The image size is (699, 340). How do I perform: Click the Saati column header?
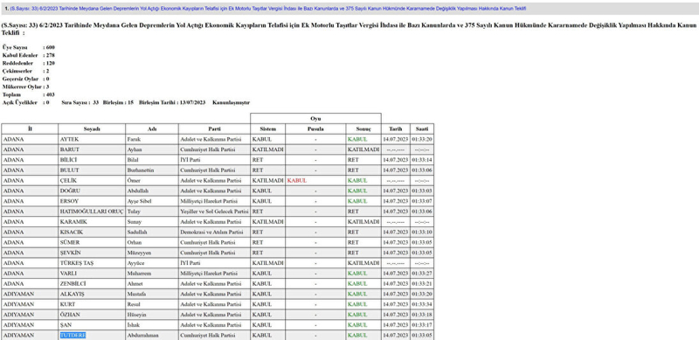coord(422,129)
